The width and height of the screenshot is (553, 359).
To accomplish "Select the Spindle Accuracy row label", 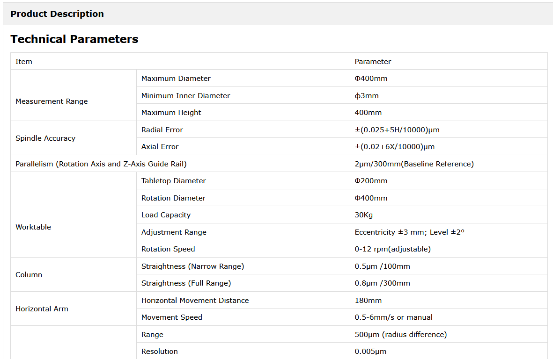I will coord(45,138).
